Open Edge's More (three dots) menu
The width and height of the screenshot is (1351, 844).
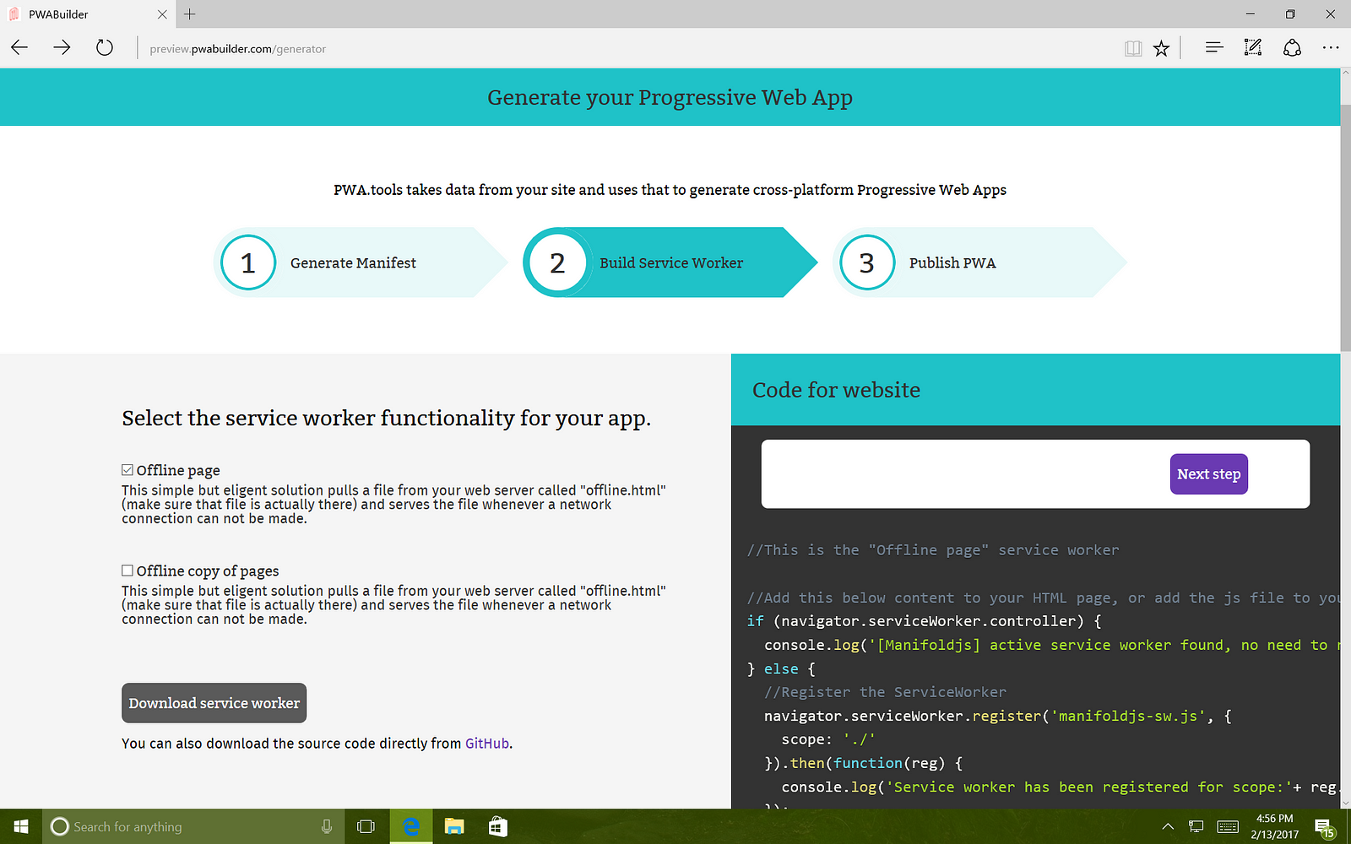[x=1331, y=48]
